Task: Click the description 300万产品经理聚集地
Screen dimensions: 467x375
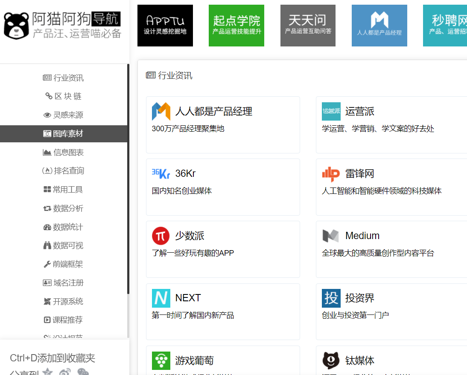Action: (188, 129)
